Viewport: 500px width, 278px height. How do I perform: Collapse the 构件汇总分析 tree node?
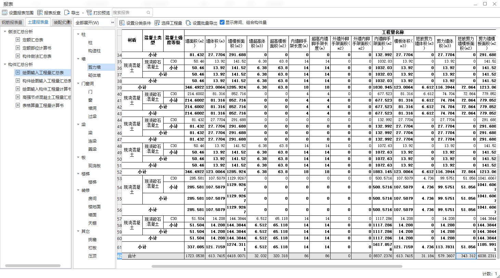[5, 64]
